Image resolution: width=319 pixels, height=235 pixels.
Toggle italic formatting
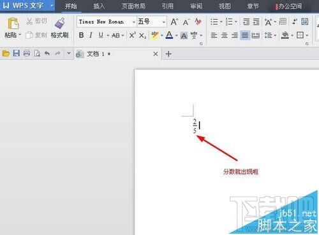pos(91,35)
